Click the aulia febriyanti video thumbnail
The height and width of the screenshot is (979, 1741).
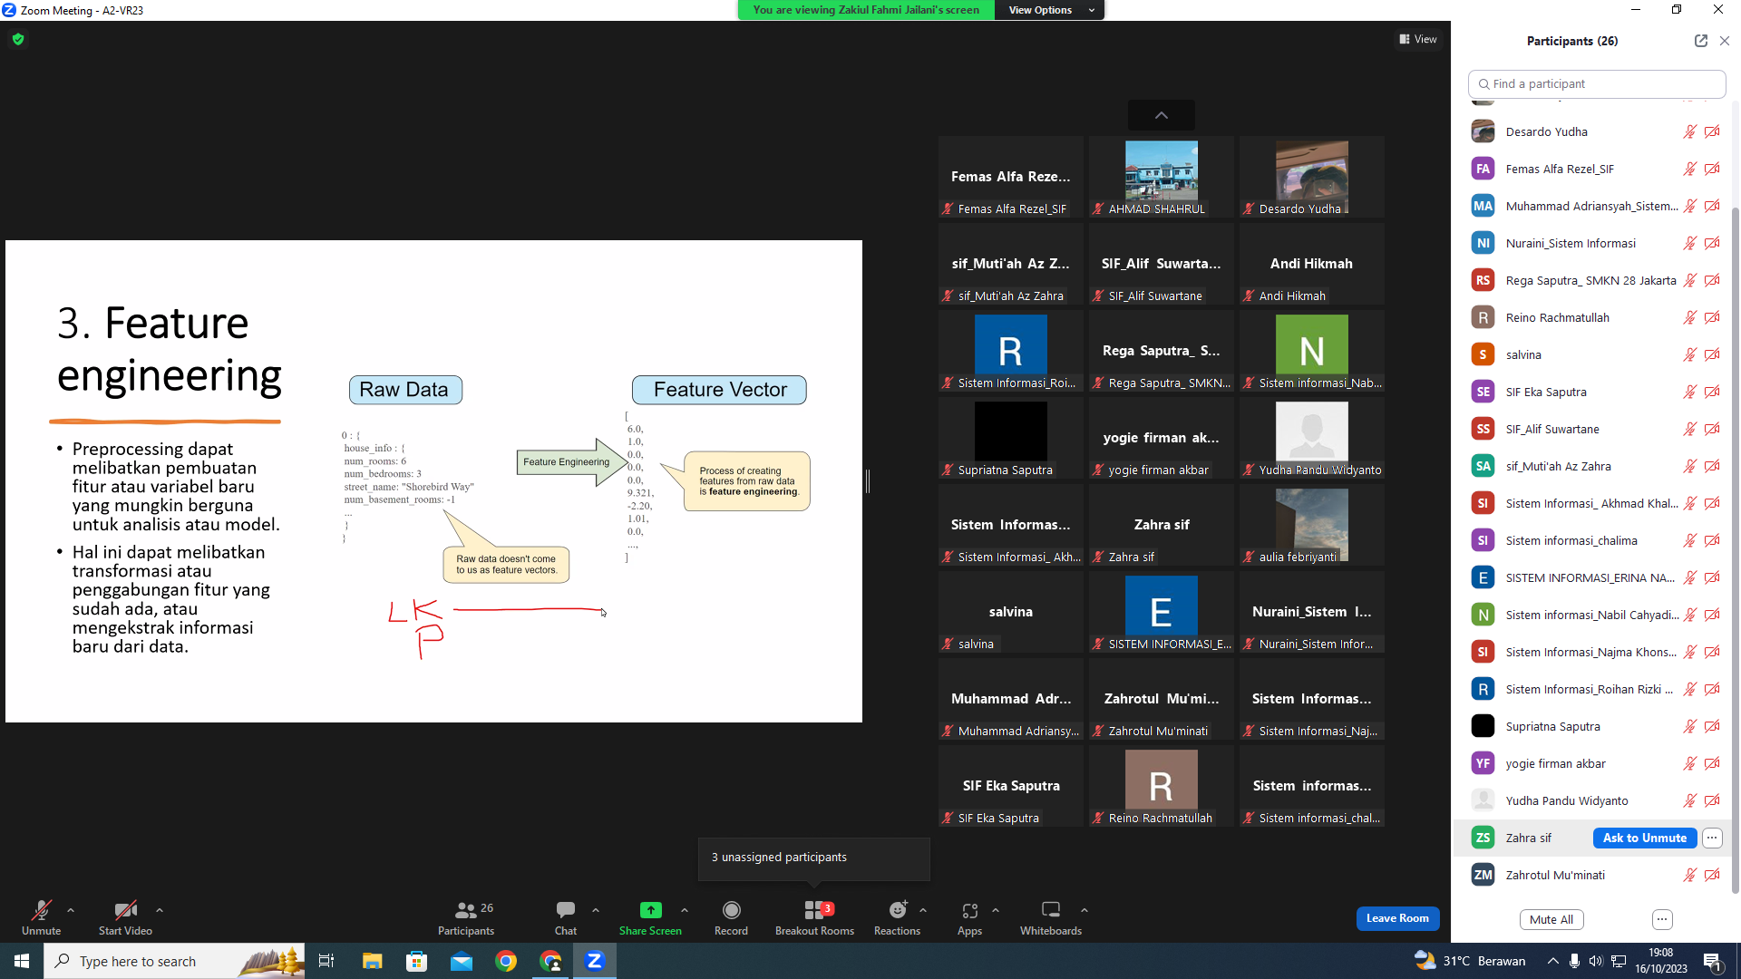point(1312,525)
